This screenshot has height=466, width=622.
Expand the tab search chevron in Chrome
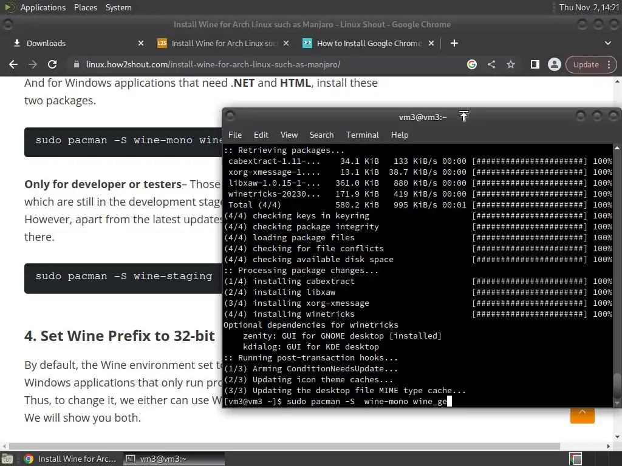(607, 43)
